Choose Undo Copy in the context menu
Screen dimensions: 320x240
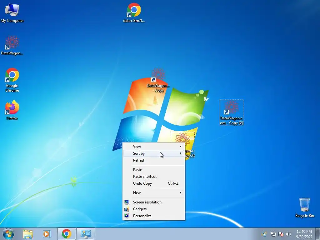(x=153, y=183)
